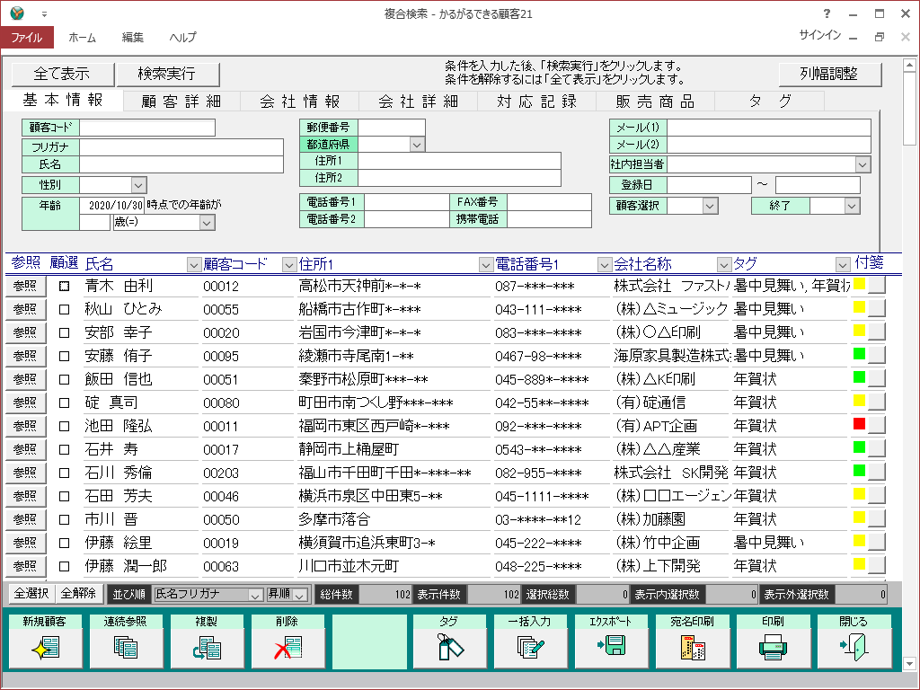Click the sticky note button for 石川 秀倫
920x690 pixels.
click(x=877, y=473)
